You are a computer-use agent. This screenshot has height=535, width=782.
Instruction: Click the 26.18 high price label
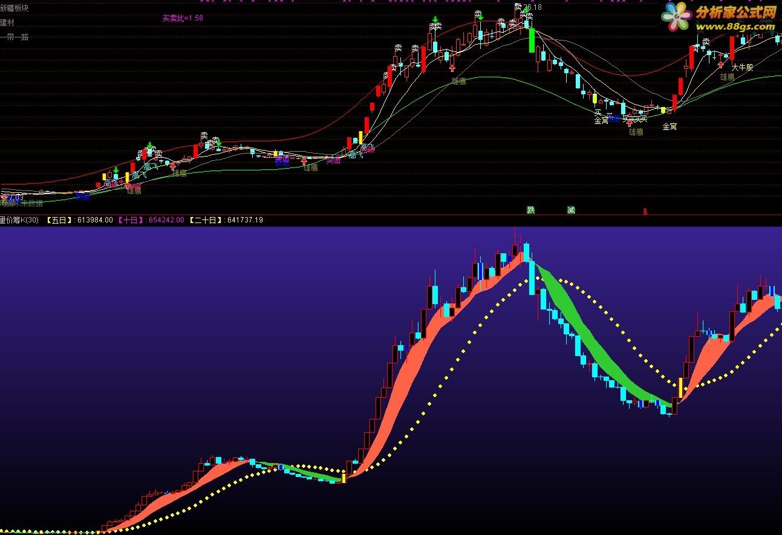532,7
